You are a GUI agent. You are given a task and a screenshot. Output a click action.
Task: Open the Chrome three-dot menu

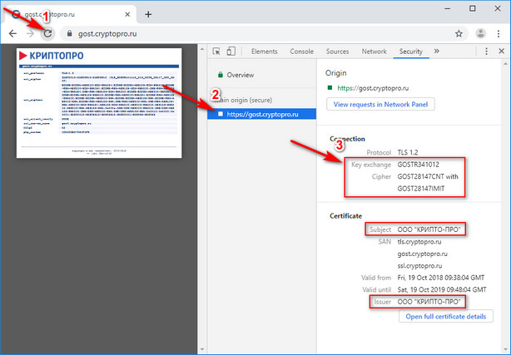(499, 33)
